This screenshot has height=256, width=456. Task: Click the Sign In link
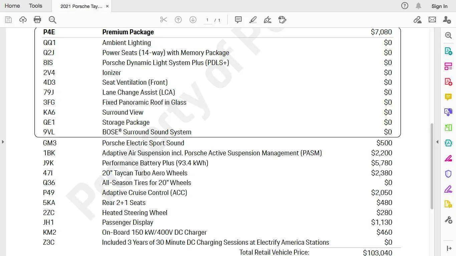click(x=439, y=6)
